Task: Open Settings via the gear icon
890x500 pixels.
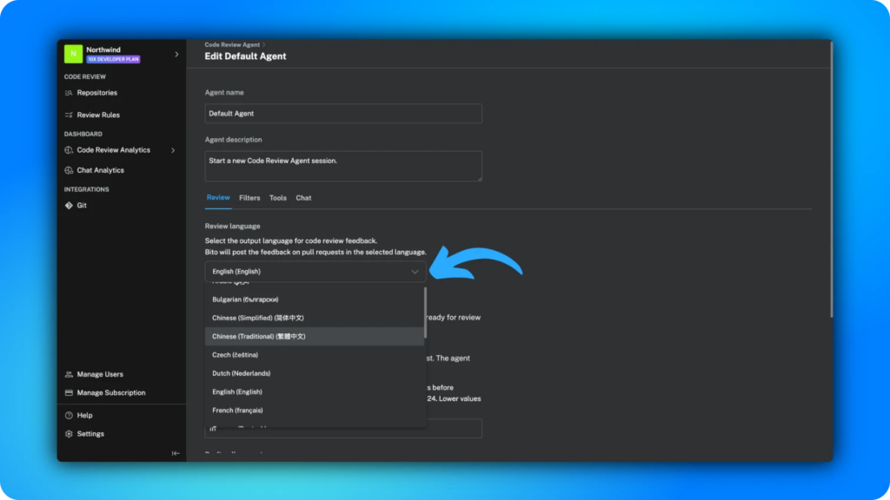Action: [x=69, y=434]
